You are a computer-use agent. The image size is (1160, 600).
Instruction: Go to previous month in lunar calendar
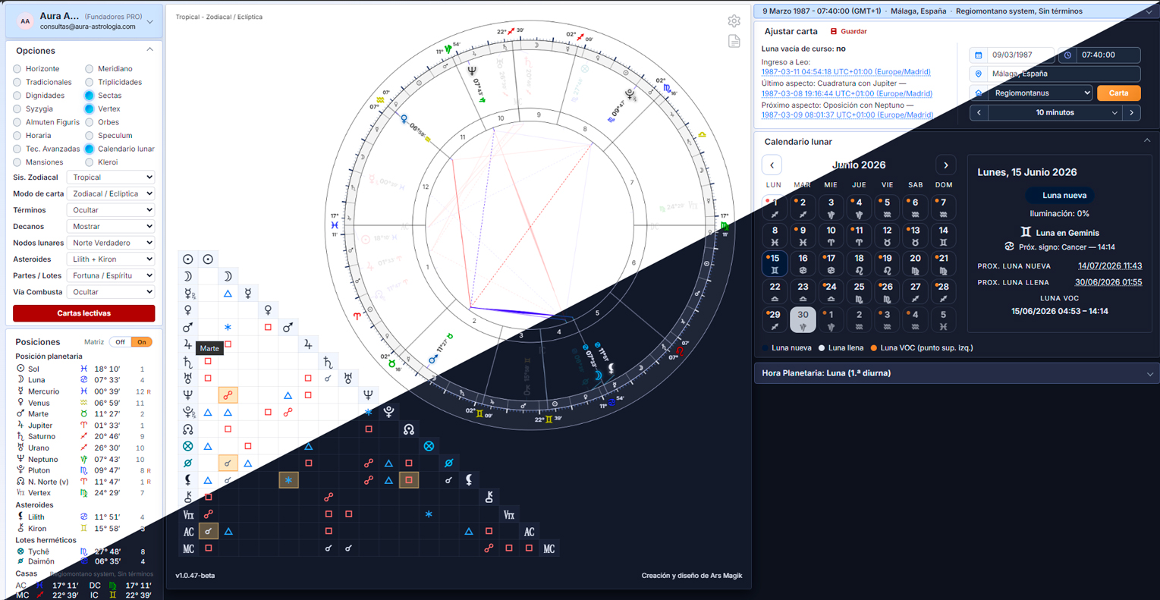pos(772,165)
